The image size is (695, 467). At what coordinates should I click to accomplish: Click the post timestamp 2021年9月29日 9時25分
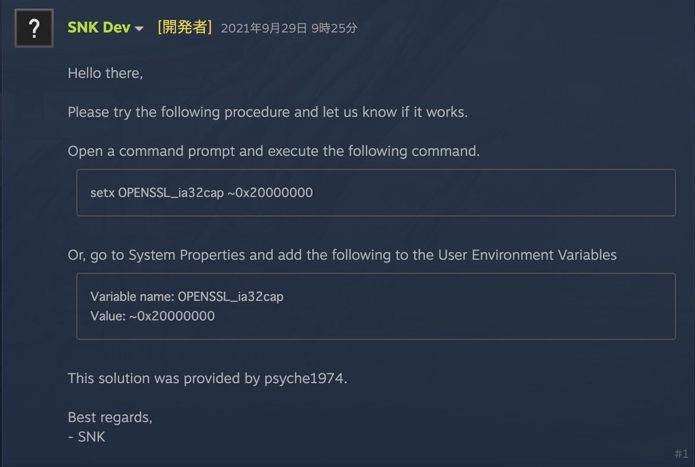pyautogui.click(x=289, y=28)
